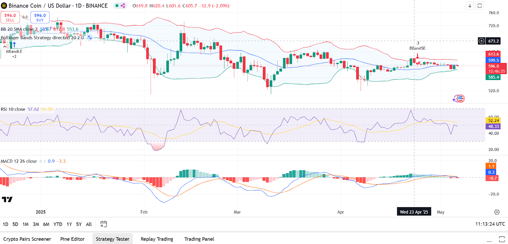
Task: Click the 0.0 spread value between Sell and Buy
Action: [25, 17]
